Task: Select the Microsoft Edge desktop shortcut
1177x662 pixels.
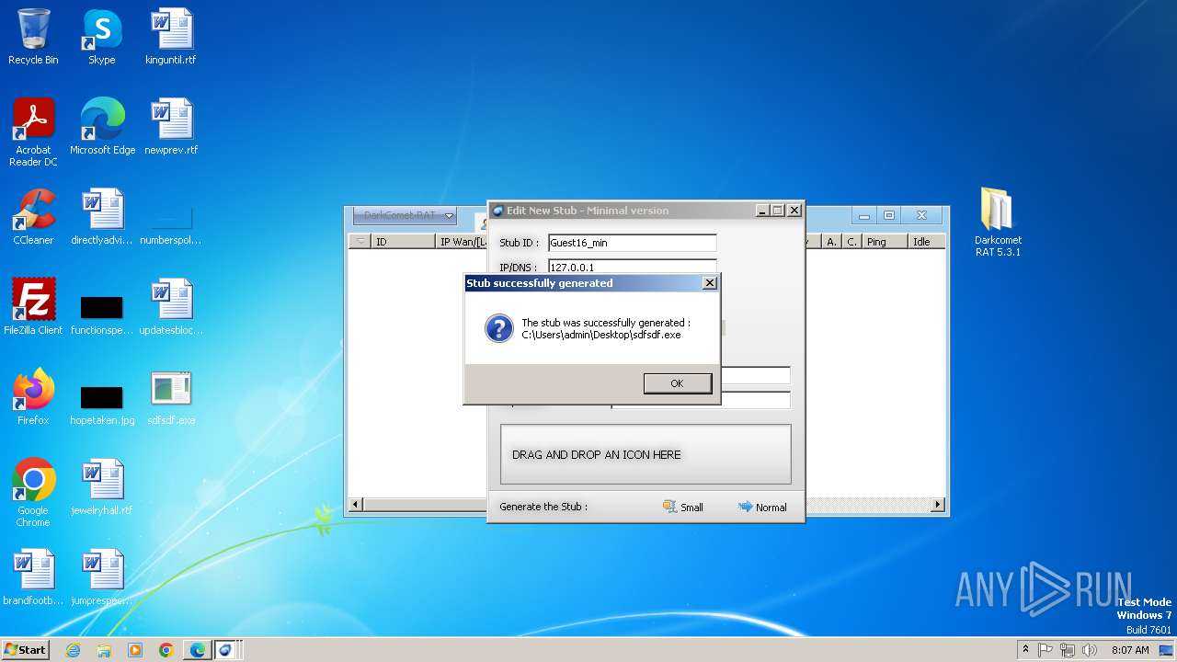Action: (102, 127)
